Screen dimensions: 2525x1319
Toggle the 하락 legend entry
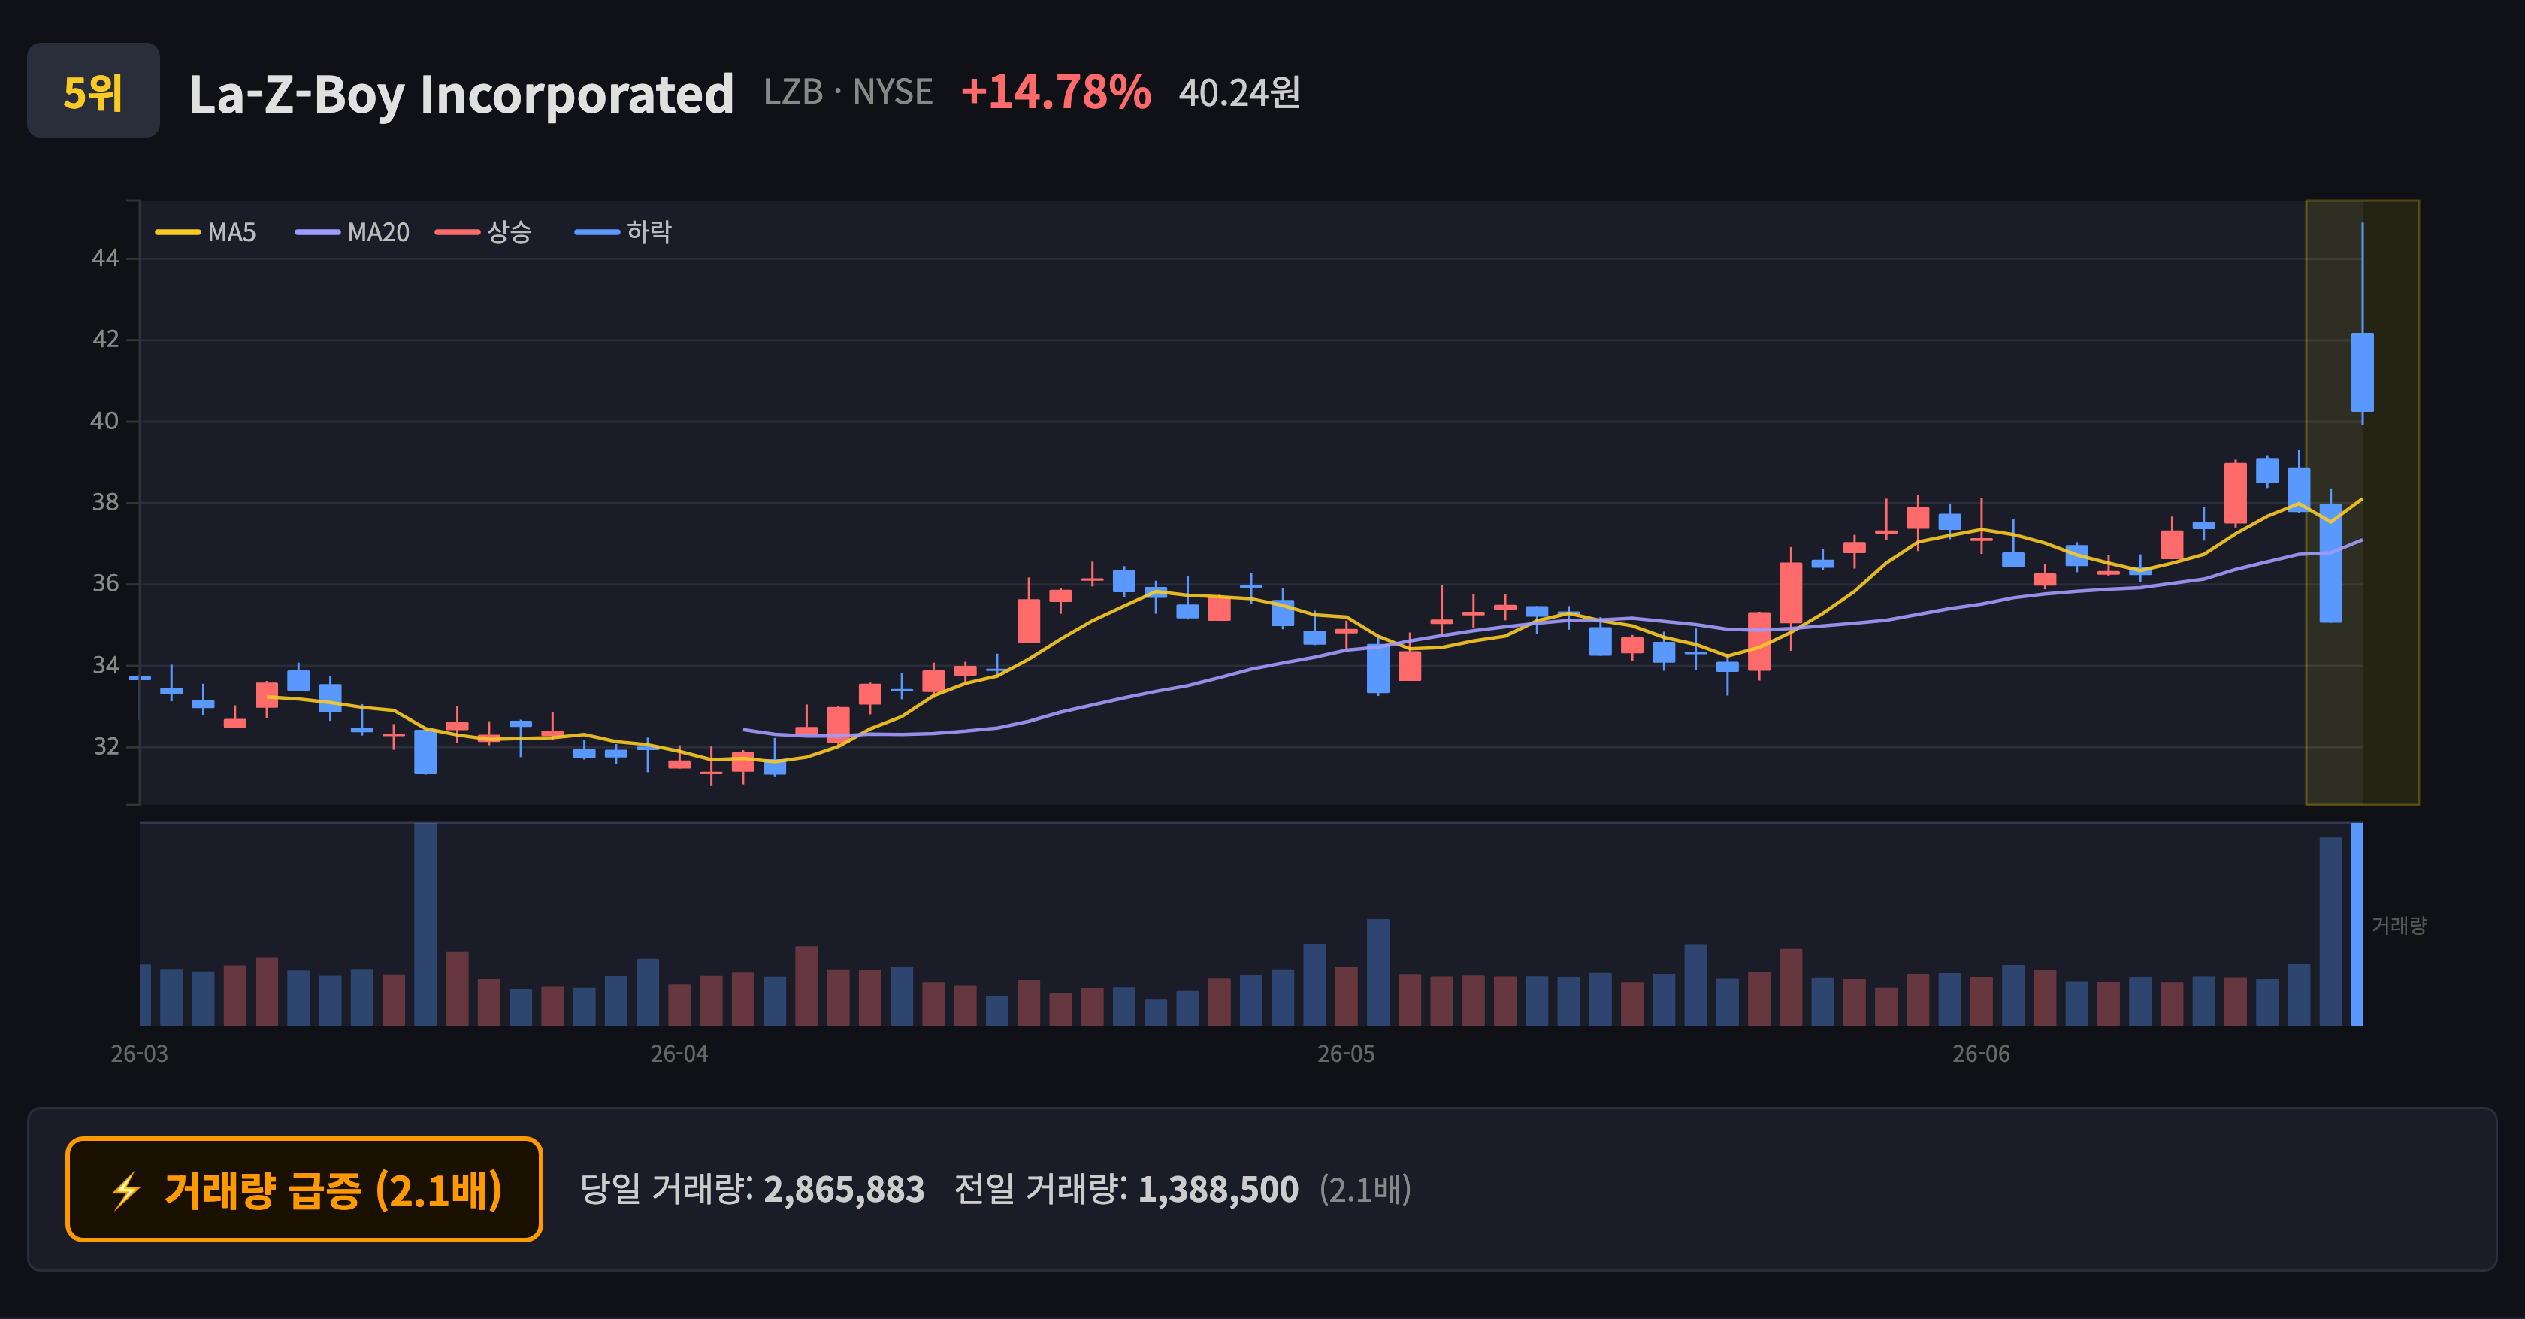(624, 232)
